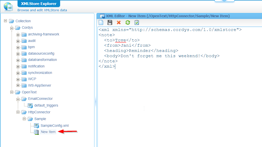The height and width of the screenshot is (147, 262).
Task: Click the XMLStore Explorer title tab
Action: point(39,4)
